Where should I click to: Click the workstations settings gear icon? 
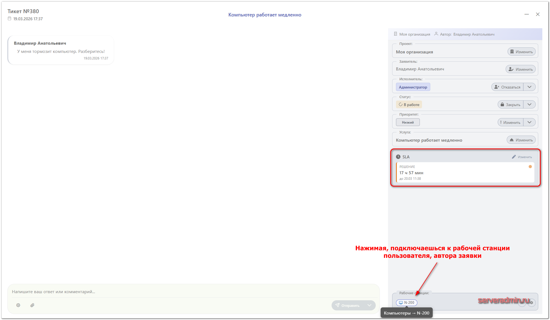[531, 303]
